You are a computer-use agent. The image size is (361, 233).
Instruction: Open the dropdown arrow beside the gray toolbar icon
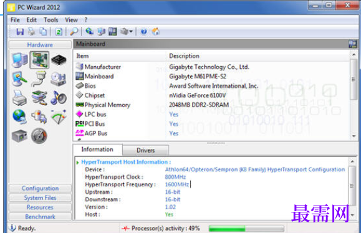point(131,31)
